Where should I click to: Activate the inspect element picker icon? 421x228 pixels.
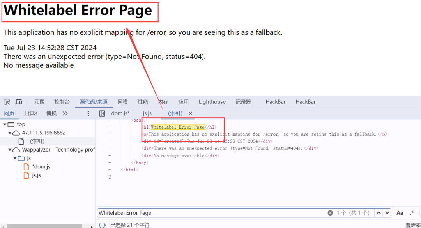click(x=7, y=102)
